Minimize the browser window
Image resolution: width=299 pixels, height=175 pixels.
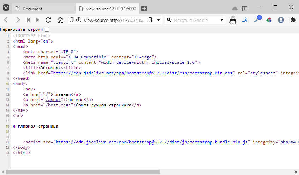tap(259, 7)
